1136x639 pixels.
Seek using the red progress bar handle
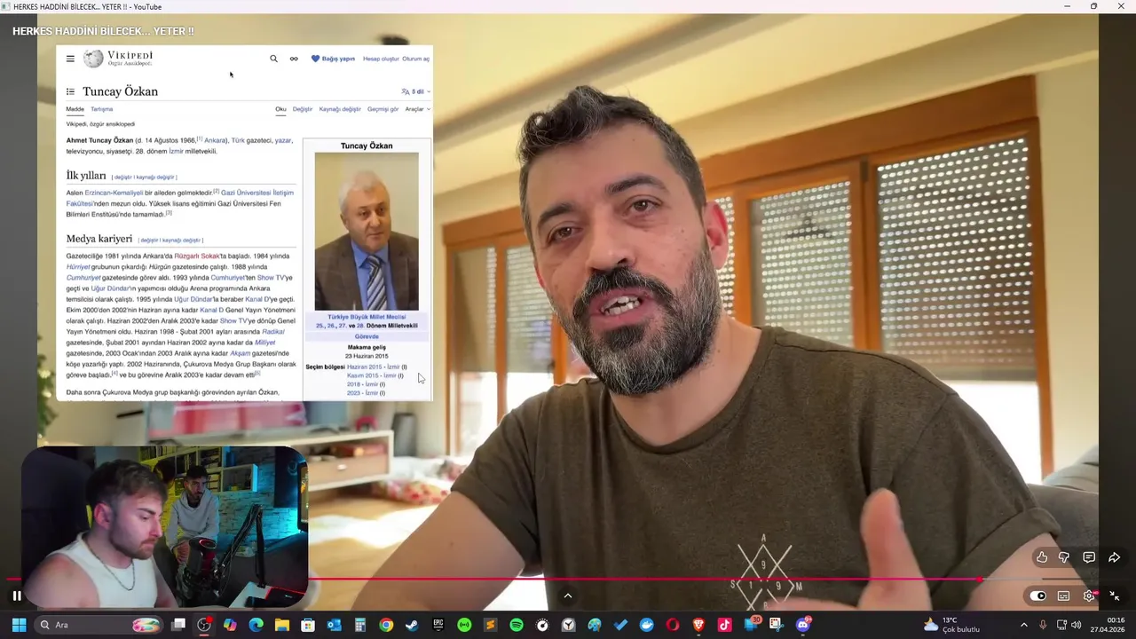click(980, 580)
